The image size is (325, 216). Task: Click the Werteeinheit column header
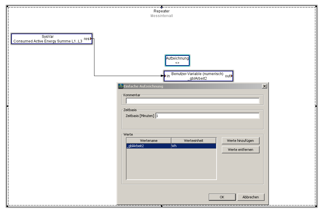(x=194, y=141)
